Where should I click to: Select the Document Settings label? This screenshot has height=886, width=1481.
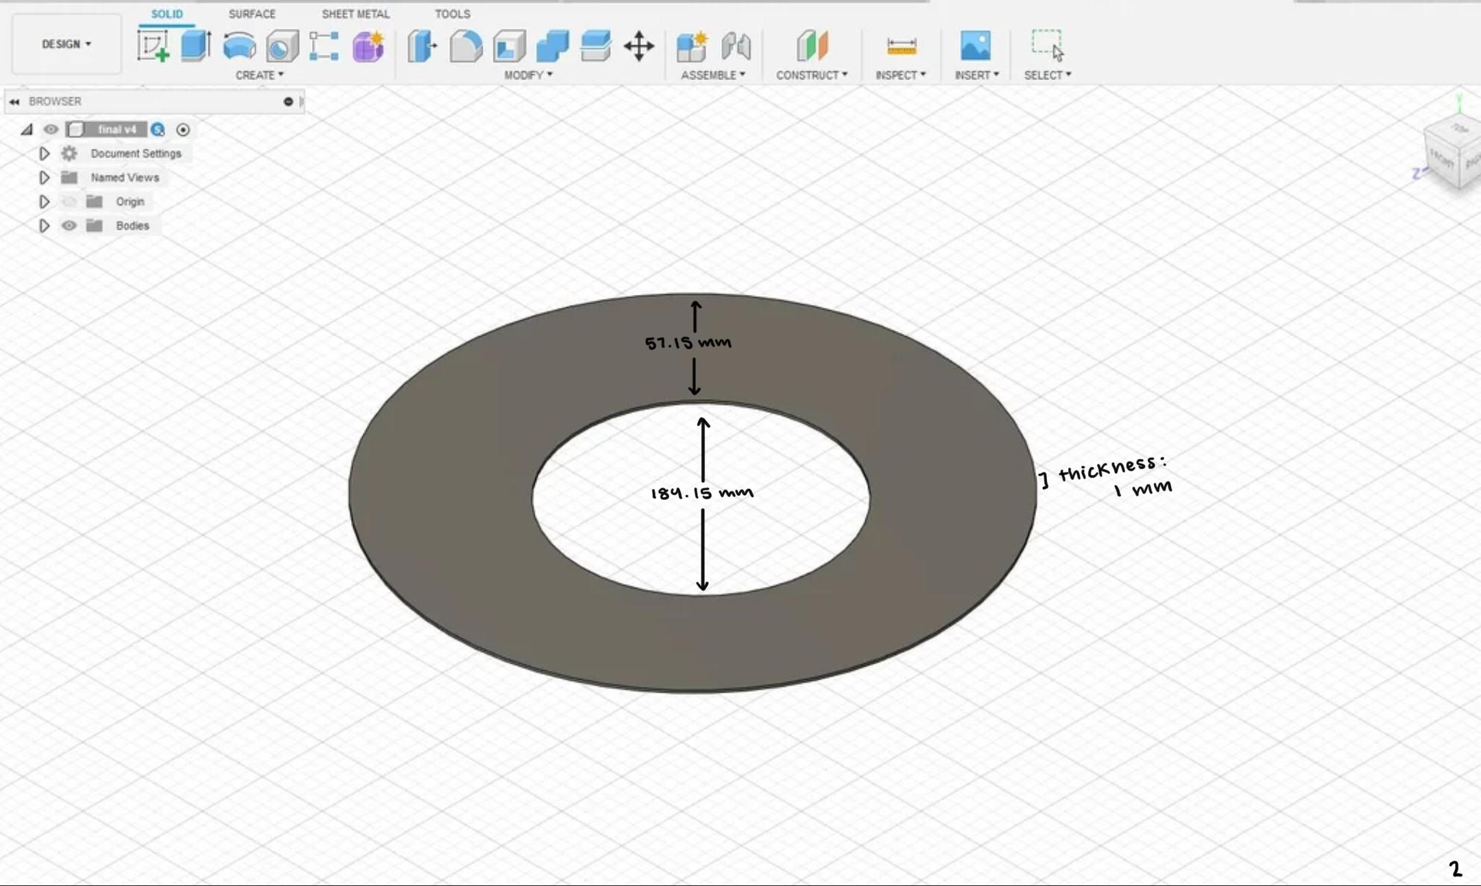pyautogui.click(x=136, y=154)
